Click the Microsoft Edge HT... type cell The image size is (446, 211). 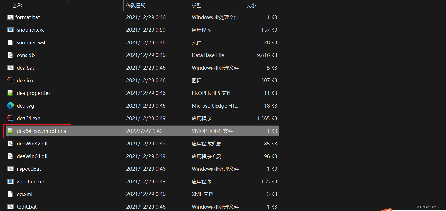pyautogui.click(x=215, y=106)
